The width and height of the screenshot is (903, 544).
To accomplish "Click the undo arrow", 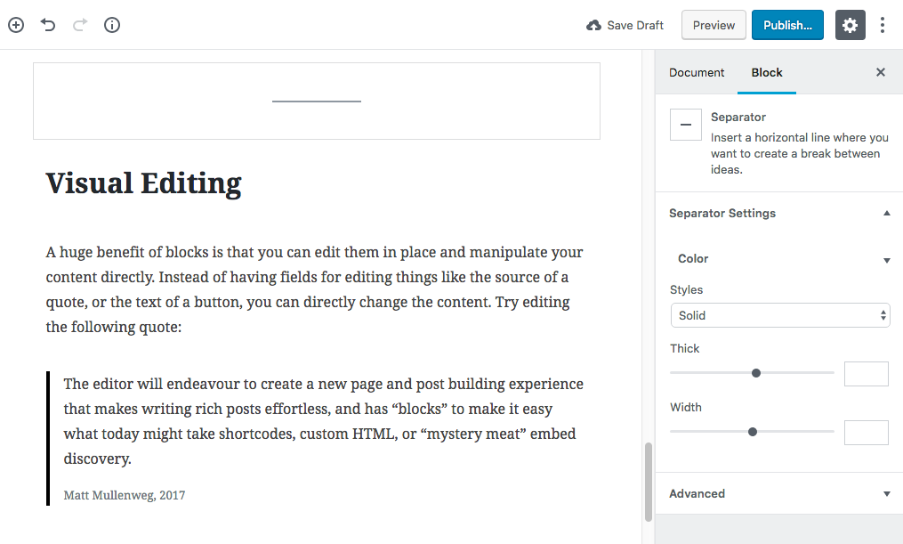I will (x=47, y=25).
